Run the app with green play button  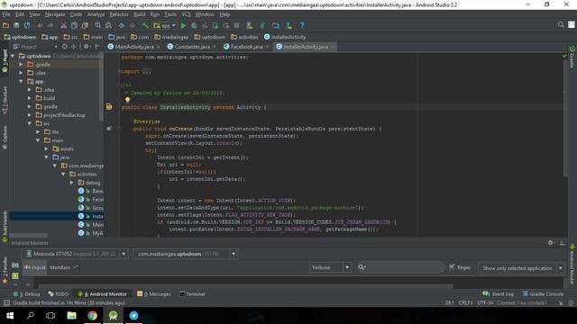point(183,26)
